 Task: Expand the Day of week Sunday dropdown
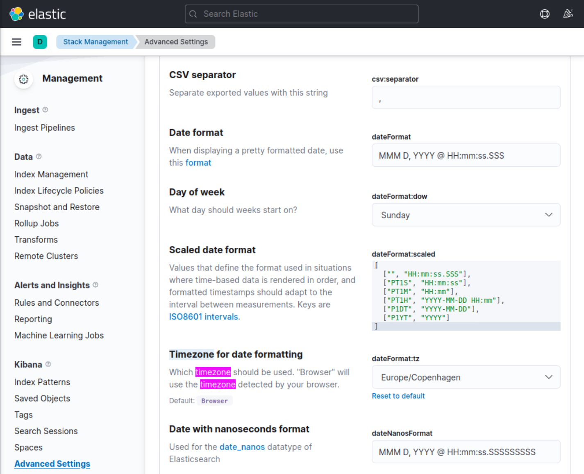[466, 215]
